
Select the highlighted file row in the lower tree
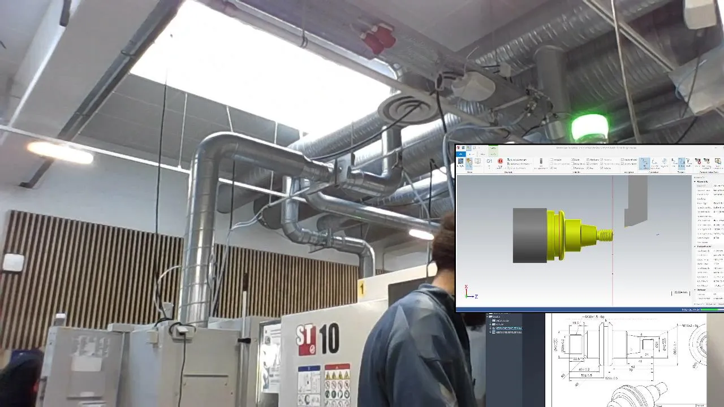tap(508, 328)
